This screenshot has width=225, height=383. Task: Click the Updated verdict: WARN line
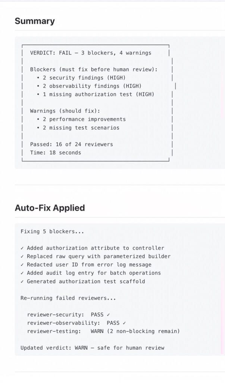pyautogui.click(x=93, y=348)
